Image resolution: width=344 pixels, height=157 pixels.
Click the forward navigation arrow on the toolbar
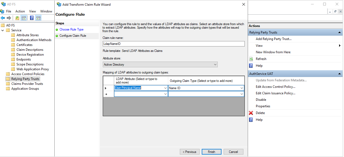pyautogui.click(x=9, y=18)
